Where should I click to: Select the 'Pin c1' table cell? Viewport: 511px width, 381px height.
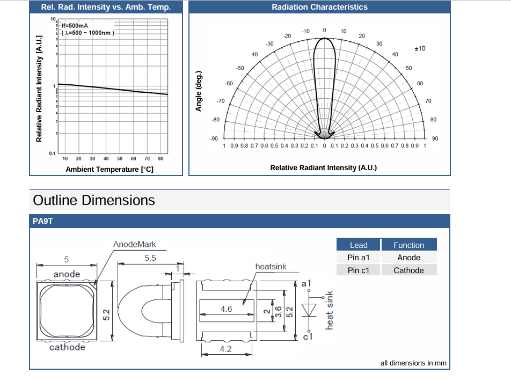tap(359, 270)
